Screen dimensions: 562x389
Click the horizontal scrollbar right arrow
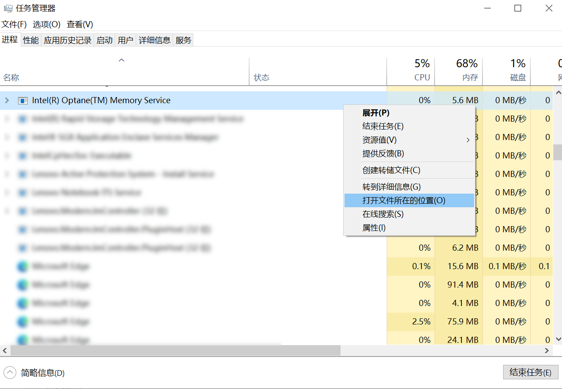click(x=547, y=350)
